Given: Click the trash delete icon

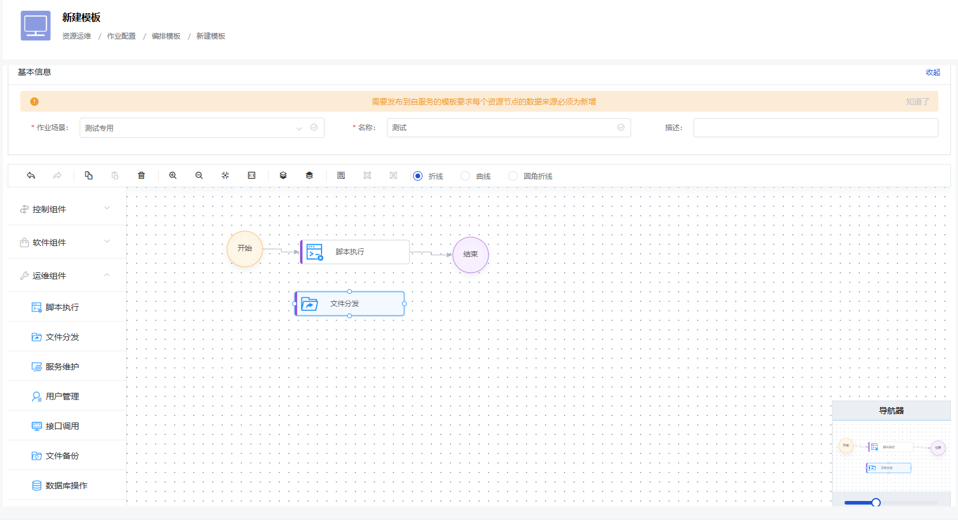Looking at the screenshot, I should click(141, 175).
